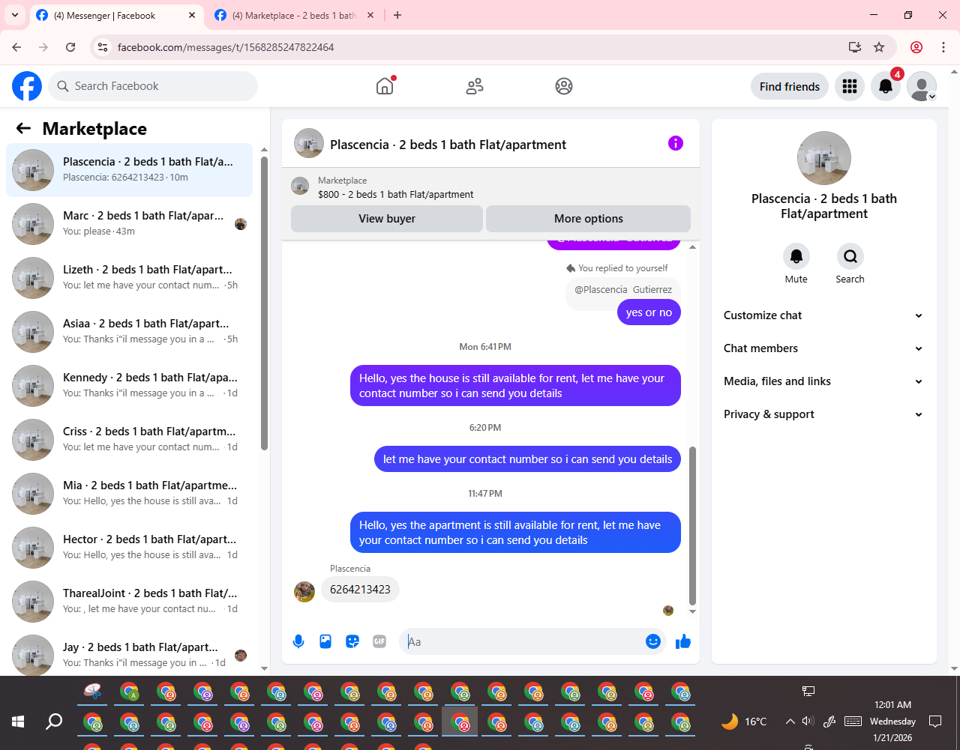Viewport: 960px width, 750px height.
Task: Open the emoji picker
Action: tap(653, 641)
